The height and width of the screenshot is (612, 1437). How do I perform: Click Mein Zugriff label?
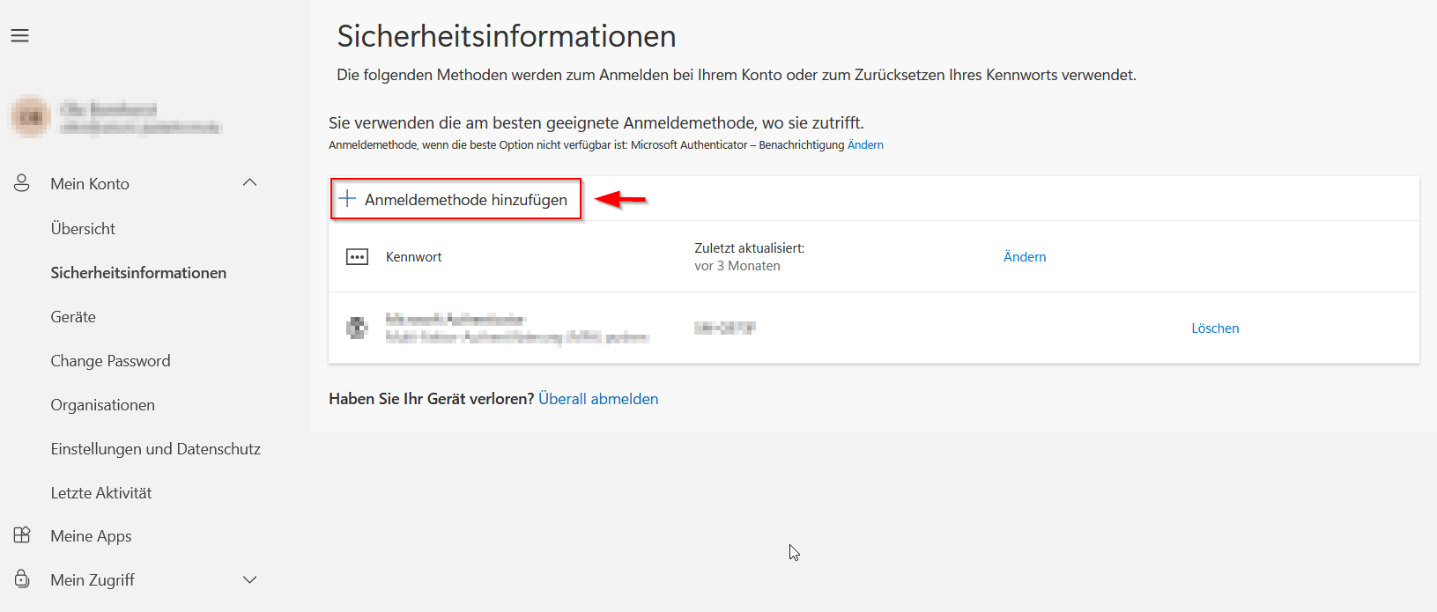[93, 580]
